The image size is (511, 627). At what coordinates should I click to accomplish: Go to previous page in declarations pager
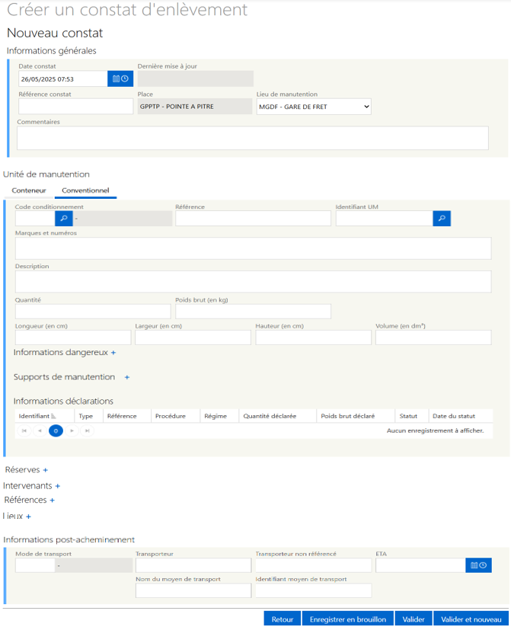pos(40,431)
